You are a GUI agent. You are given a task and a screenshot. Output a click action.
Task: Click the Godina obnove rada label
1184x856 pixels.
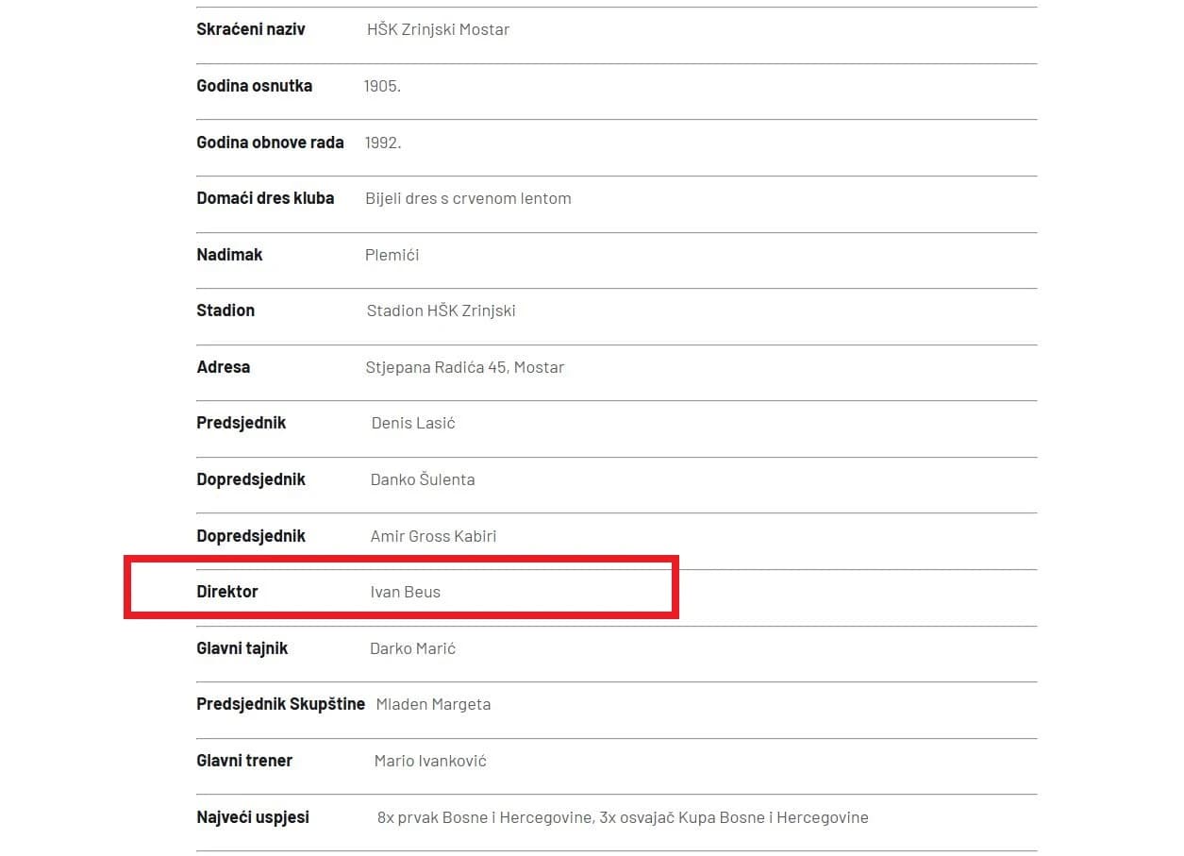click(x=270, y=143)
